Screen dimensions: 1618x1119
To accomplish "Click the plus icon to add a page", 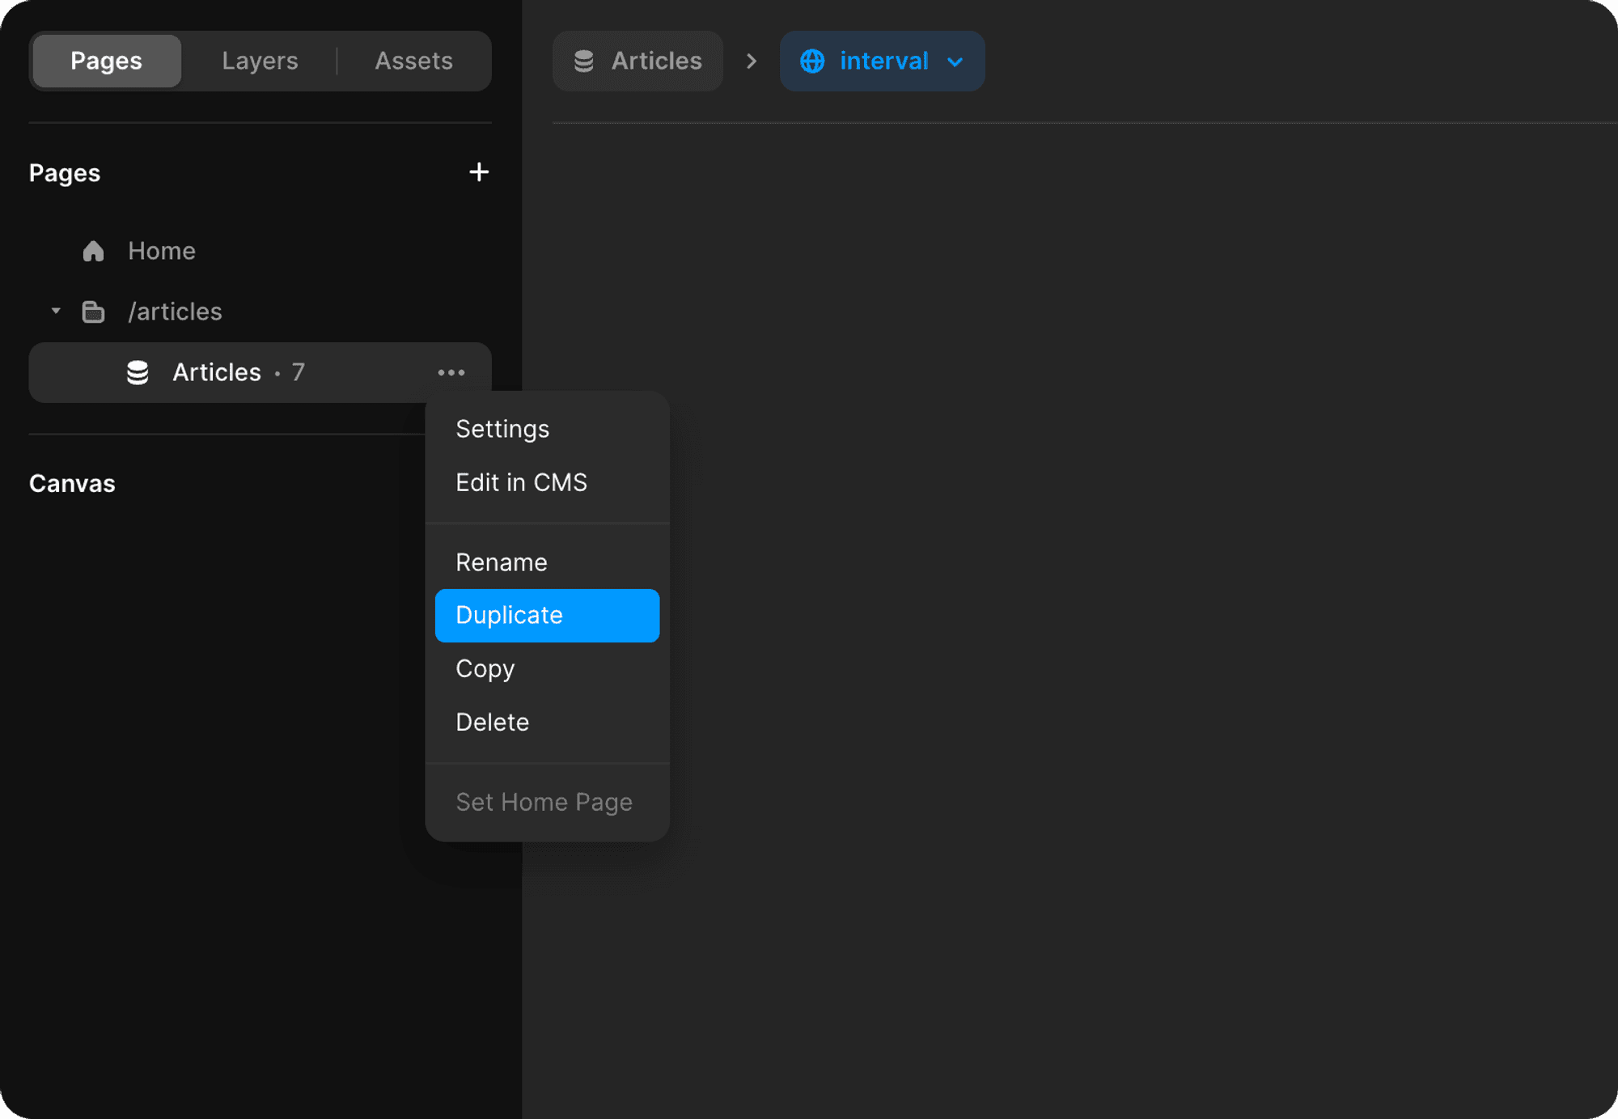I will coord(479,172).
